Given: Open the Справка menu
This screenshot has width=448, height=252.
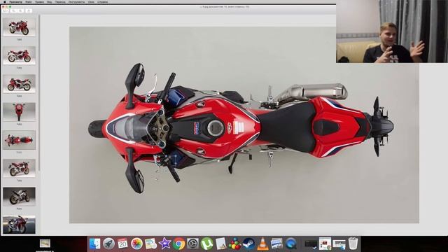Looking at the screenshot, I should (x=102, y=1).
